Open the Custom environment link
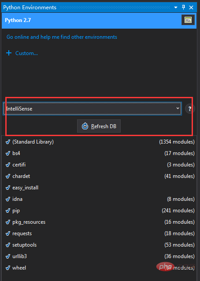Image resolution: width=200 pixels, height=281 pixels. (x=26, y=53)
